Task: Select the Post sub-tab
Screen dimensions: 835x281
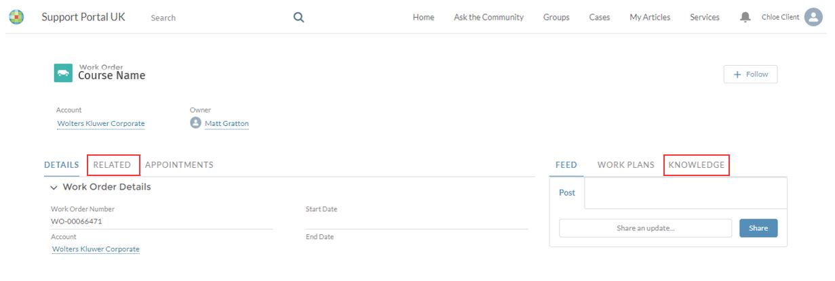Action: pyautogui.click(x=567, y=193)
